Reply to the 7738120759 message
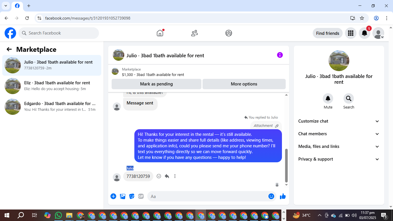The height and width of the screenshot is (221, 393). coord(167,176)
